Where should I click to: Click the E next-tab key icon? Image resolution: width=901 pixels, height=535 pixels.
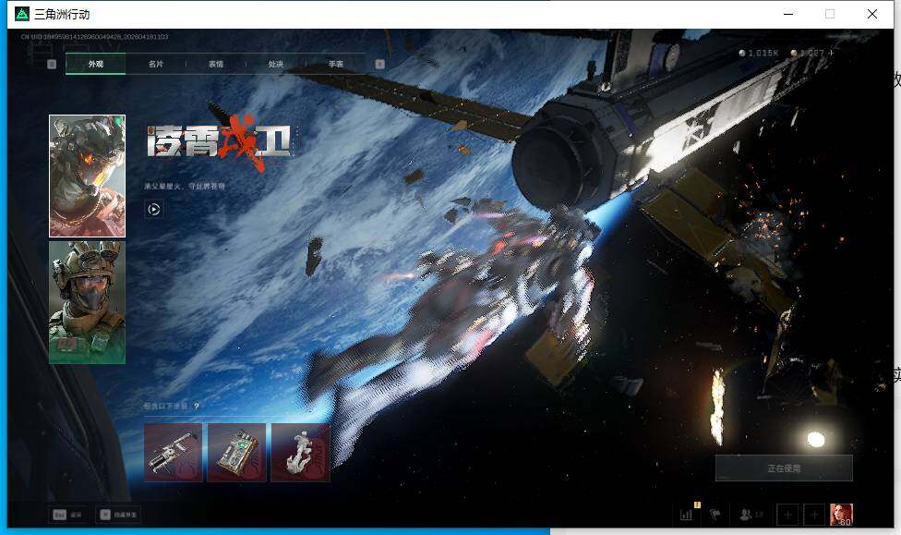click(x=379, y=64)
